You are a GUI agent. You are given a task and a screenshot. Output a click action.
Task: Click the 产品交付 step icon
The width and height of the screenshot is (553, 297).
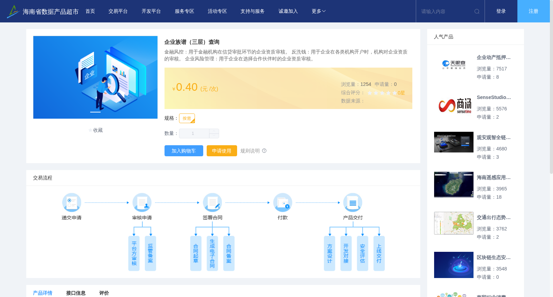353,202
